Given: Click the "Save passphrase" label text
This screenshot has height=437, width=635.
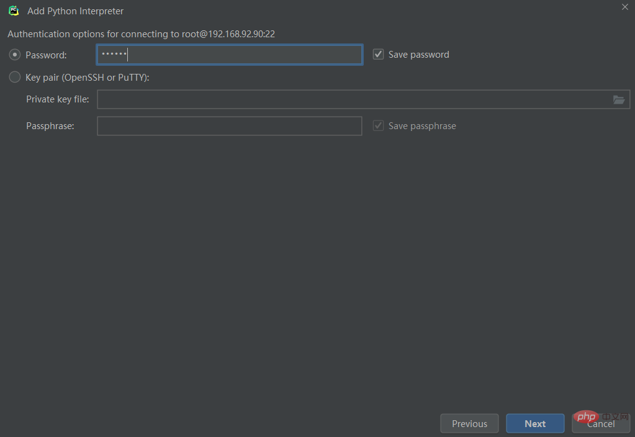Looking at the screenshot, I should (x=422, y=126).
